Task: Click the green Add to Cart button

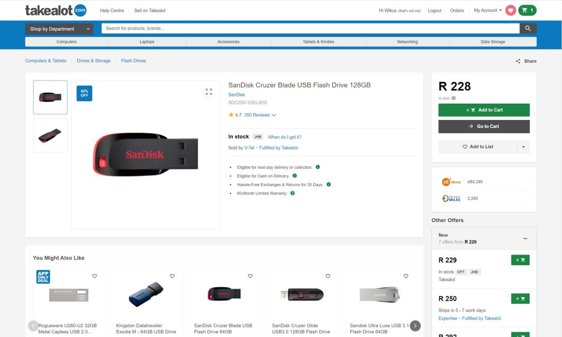Action: [484, 110]
